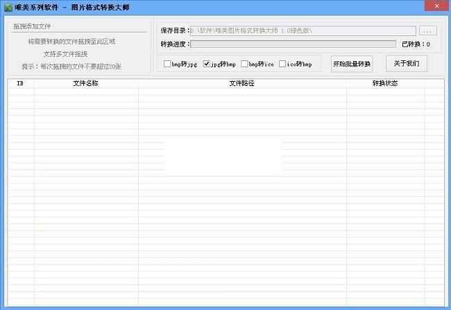451x310 pixels.
Task: Click the 文件路径 column header
Action: pos(242,83)
